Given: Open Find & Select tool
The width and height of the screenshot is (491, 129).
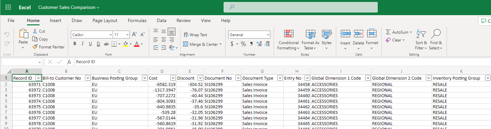Looking at the screenshot, I should click(436, 40).
